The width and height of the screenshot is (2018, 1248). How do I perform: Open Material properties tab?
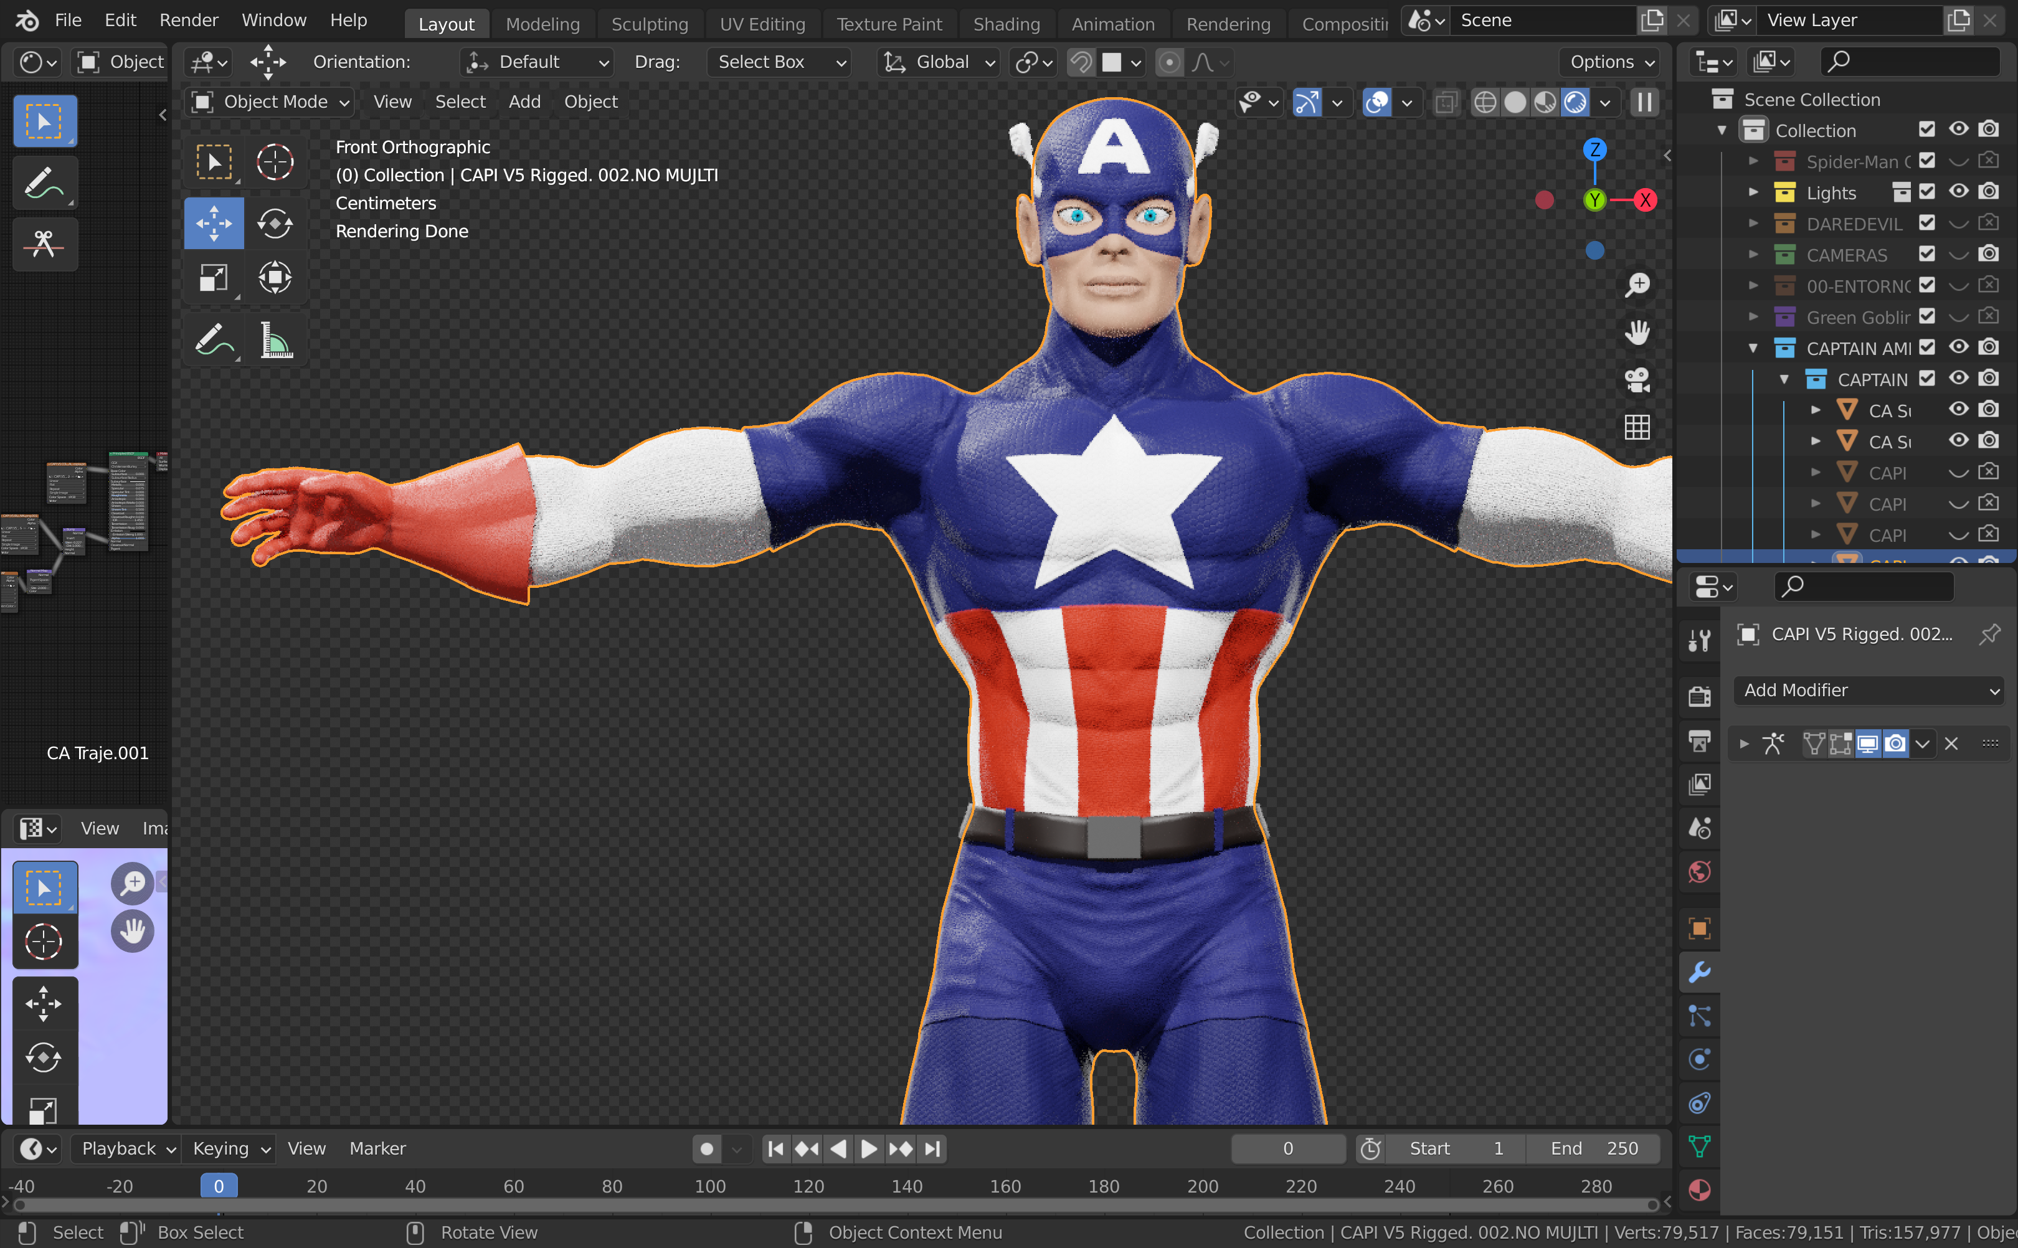1699,1189
